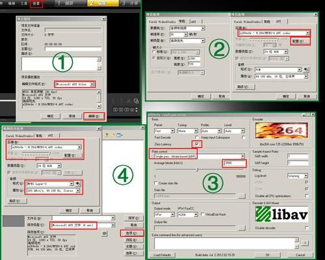Click the yellow help icon in the save dialog toolbar
325x260 pixels.
click(107, 135)
